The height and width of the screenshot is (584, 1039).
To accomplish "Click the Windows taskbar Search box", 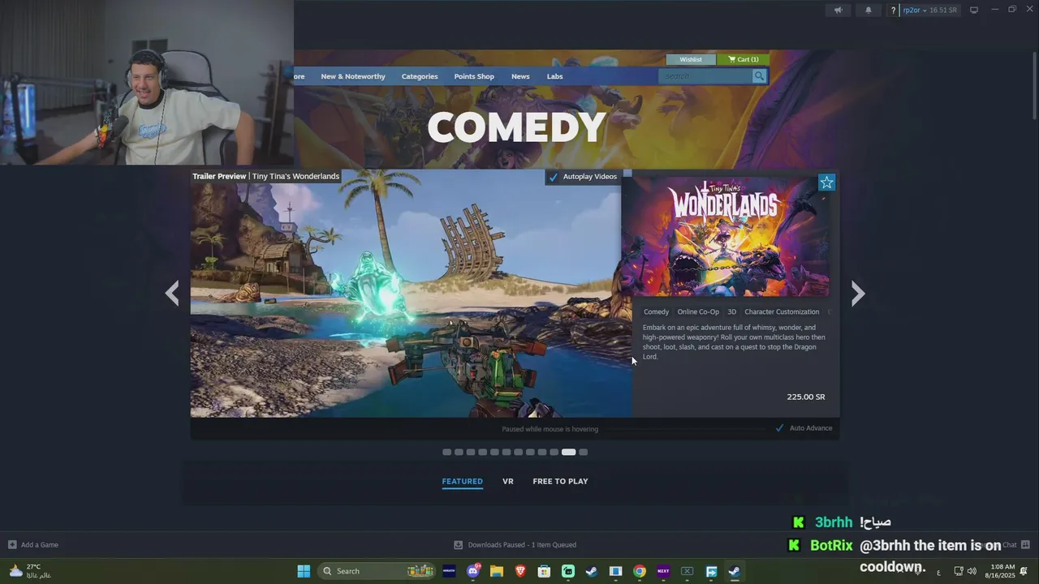I will click(x=376, y=571).
